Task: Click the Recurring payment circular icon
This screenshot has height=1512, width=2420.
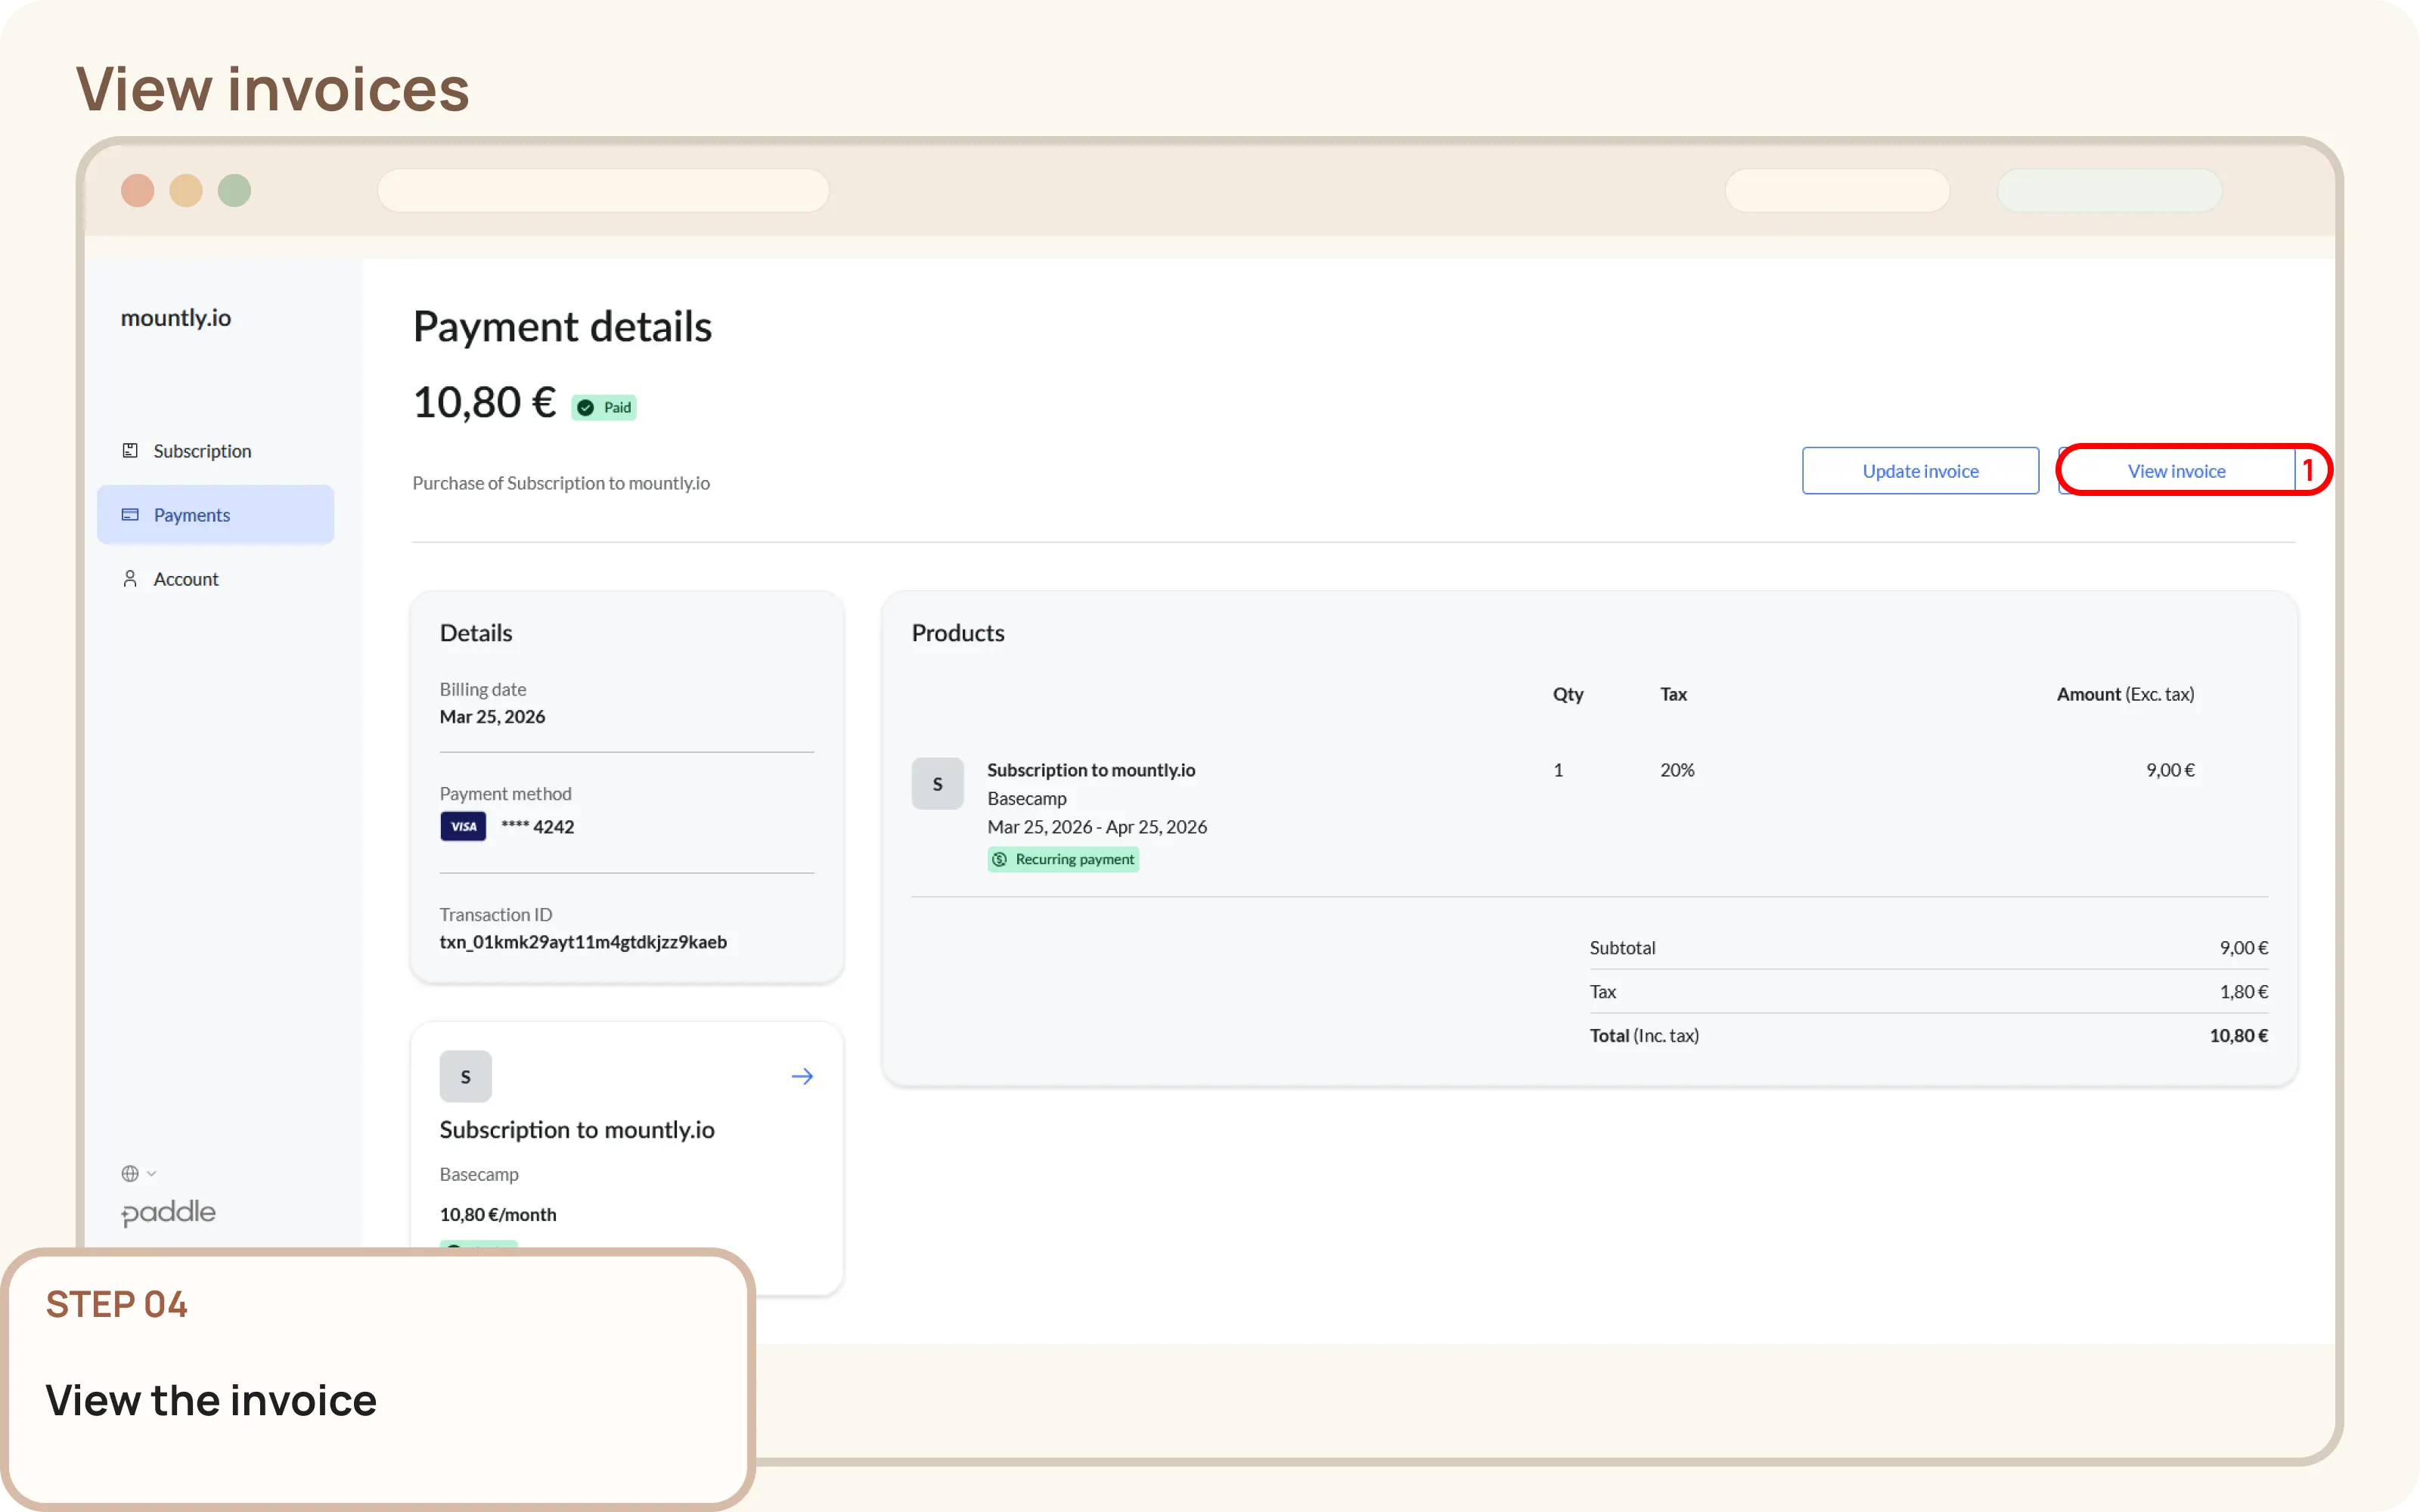Action: [x=1000, y=858]
